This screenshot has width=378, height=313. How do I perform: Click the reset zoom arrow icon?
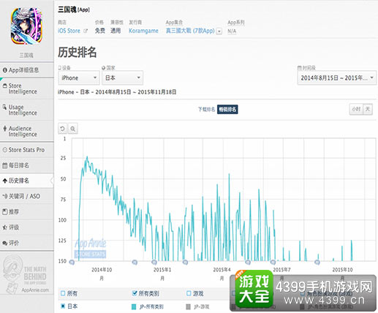pyautogui.click(x=63, y=129)
